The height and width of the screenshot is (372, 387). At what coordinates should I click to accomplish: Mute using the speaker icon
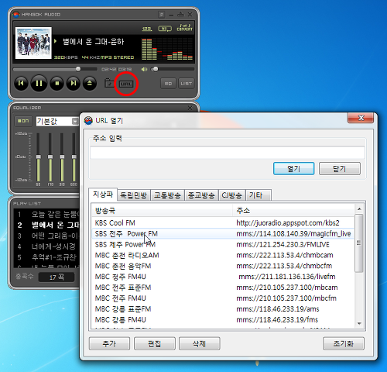point(144,69)
